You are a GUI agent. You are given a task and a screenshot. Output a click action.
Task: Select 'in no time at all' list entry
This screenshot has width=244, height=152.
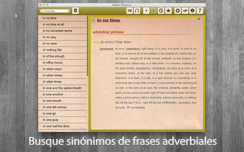point(63,25)
